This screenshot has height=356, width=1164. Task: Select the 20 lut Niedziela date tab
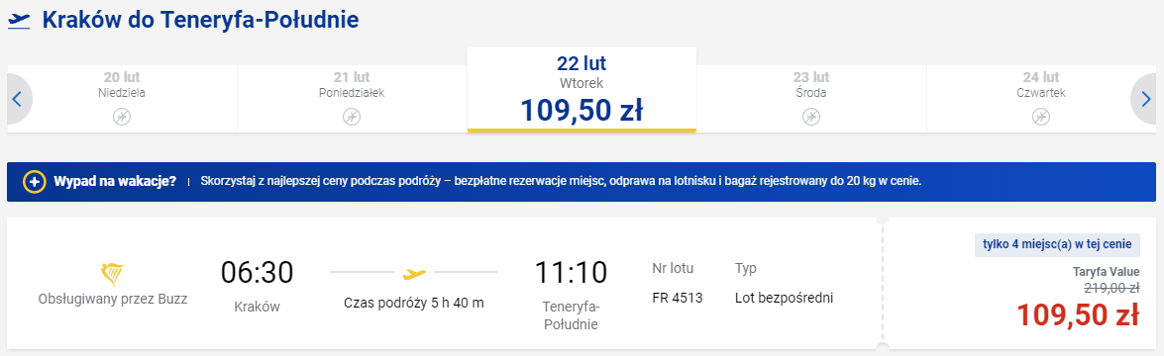click(x=122, y=99)
